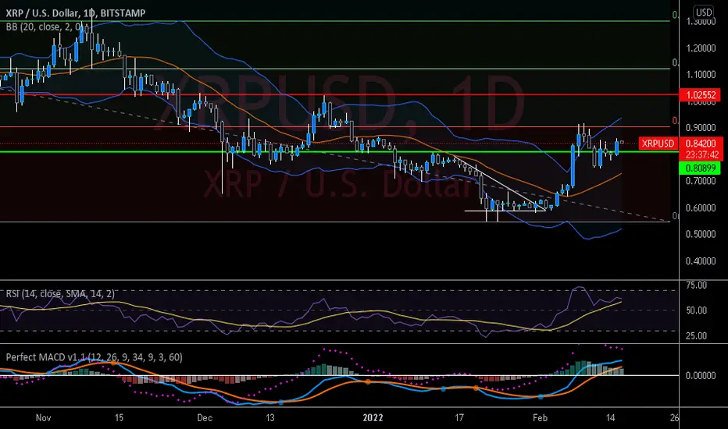Click the USD currency button

tap(703, 12)
